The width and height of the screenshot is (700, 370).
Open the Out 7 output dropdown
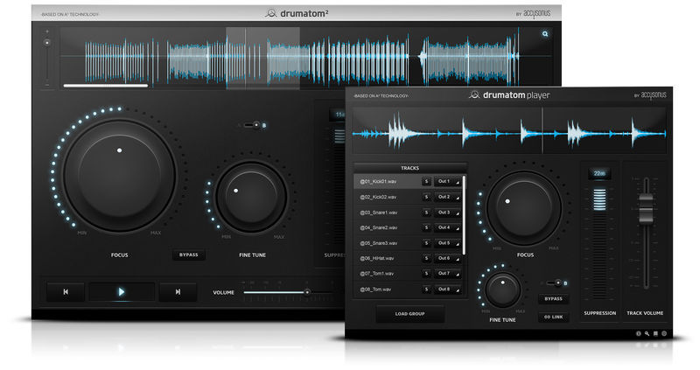(x=447, y=274)
